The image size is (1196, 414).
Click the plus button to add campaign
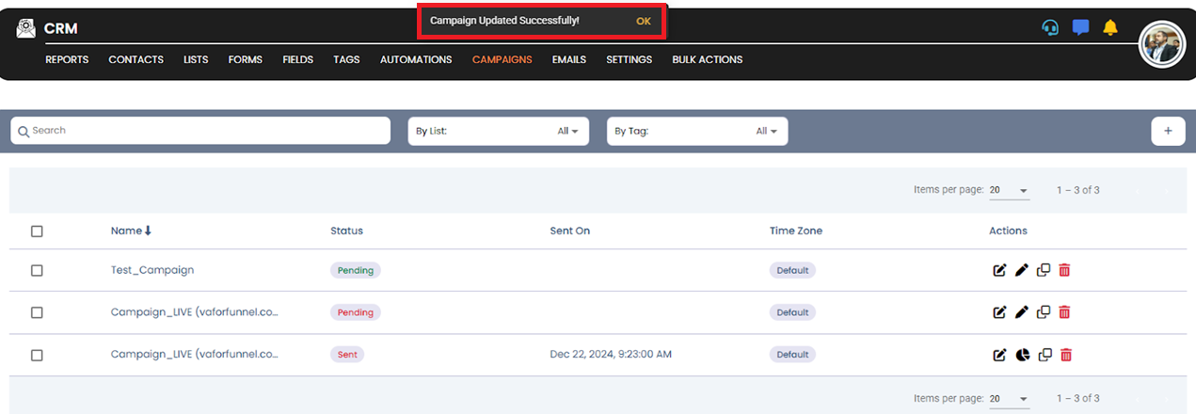1168,132
